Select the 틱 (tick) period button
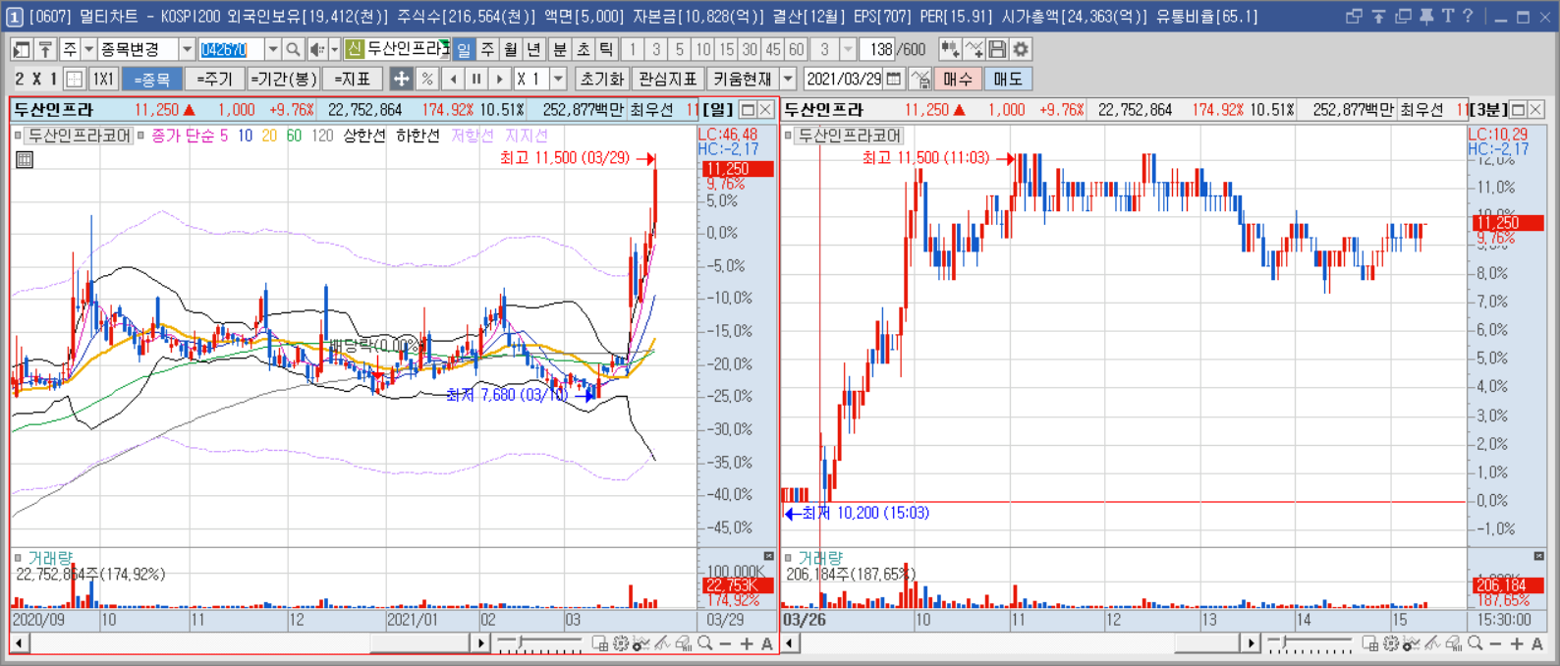Screen dimensions: 1560x666 click(606, 49)
